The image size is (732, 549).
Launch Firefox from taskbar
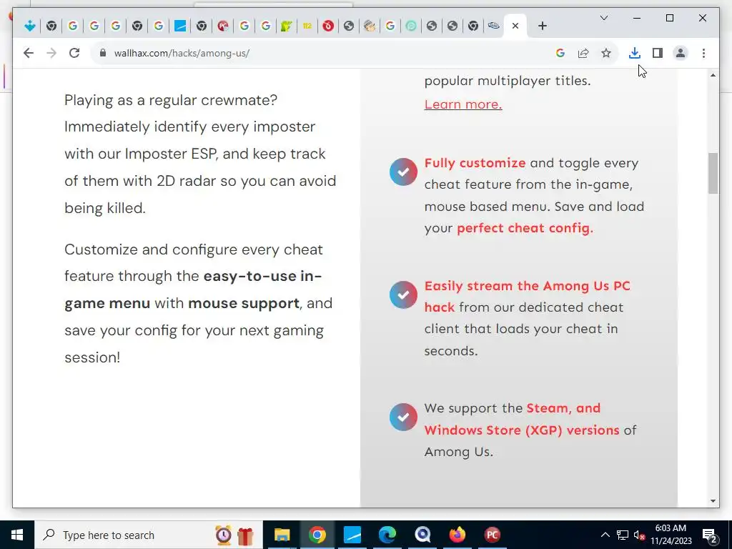tap(457, 535)
